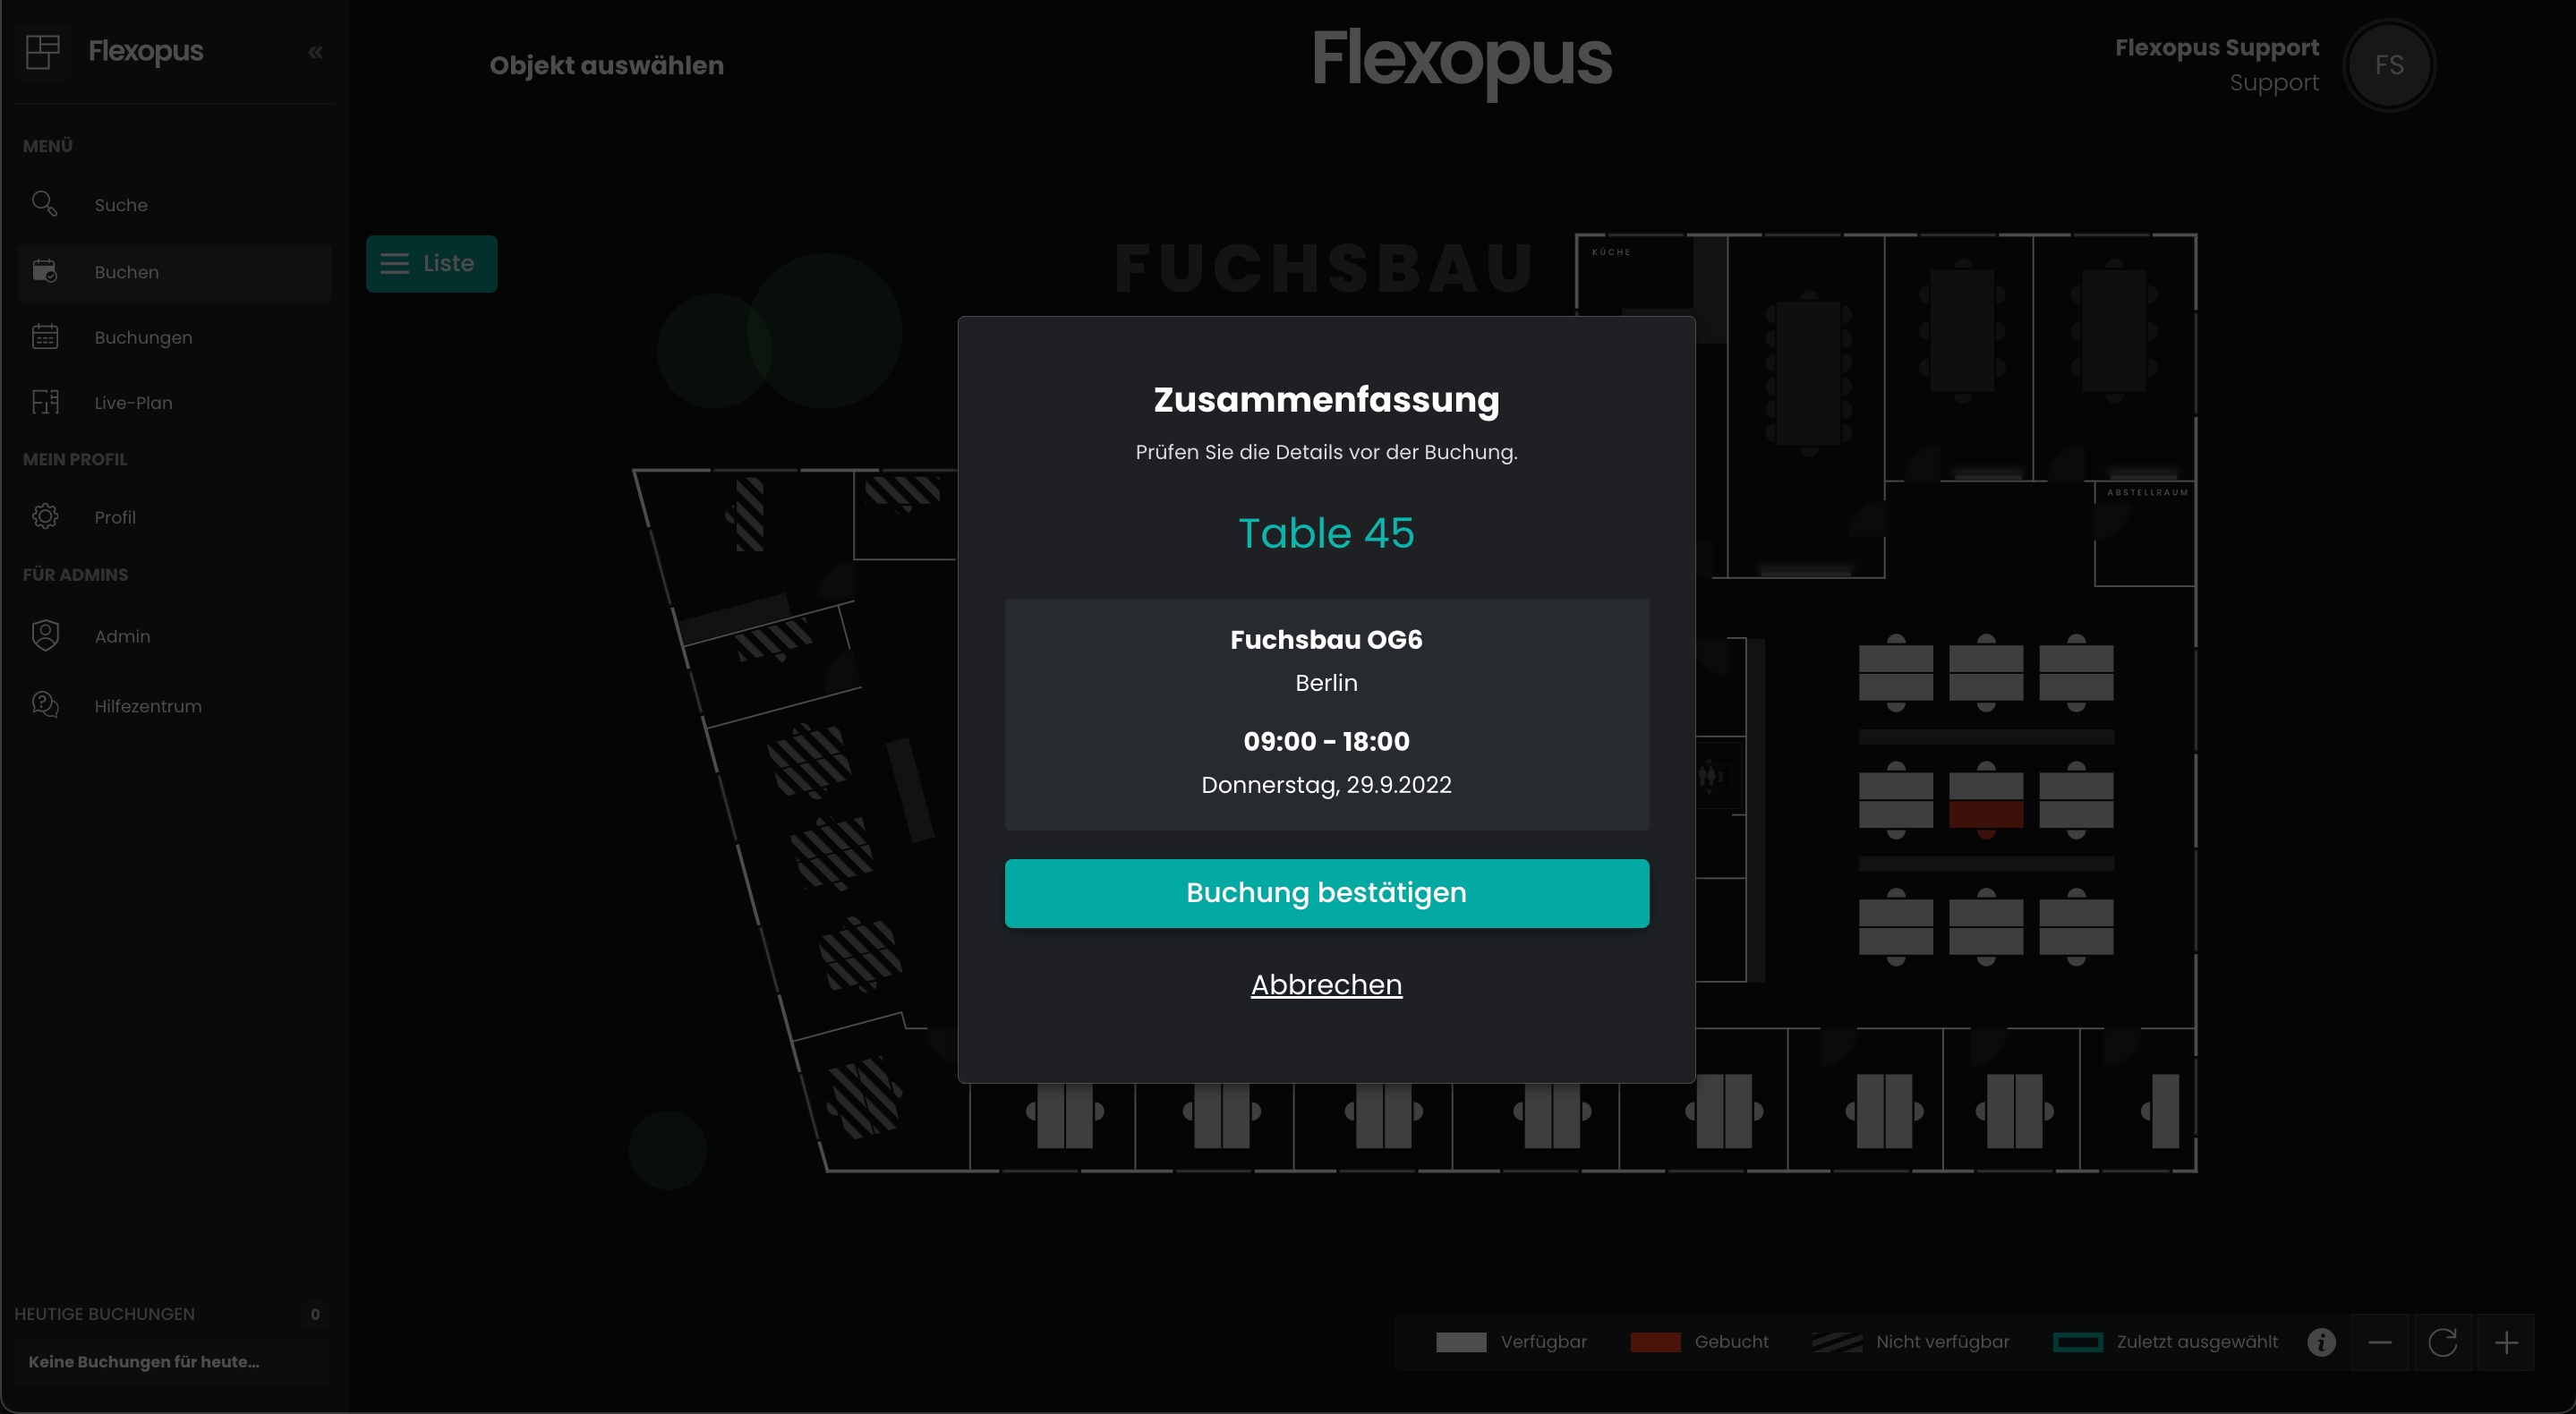The height and width of the screenshot is (1414, 2576).
Task: Open the Live-Plan floor map icon
Action: [45, 402]
